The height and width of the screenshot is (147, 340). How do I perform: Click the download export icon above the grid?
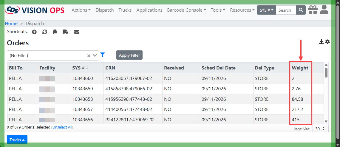coord(321,42)
